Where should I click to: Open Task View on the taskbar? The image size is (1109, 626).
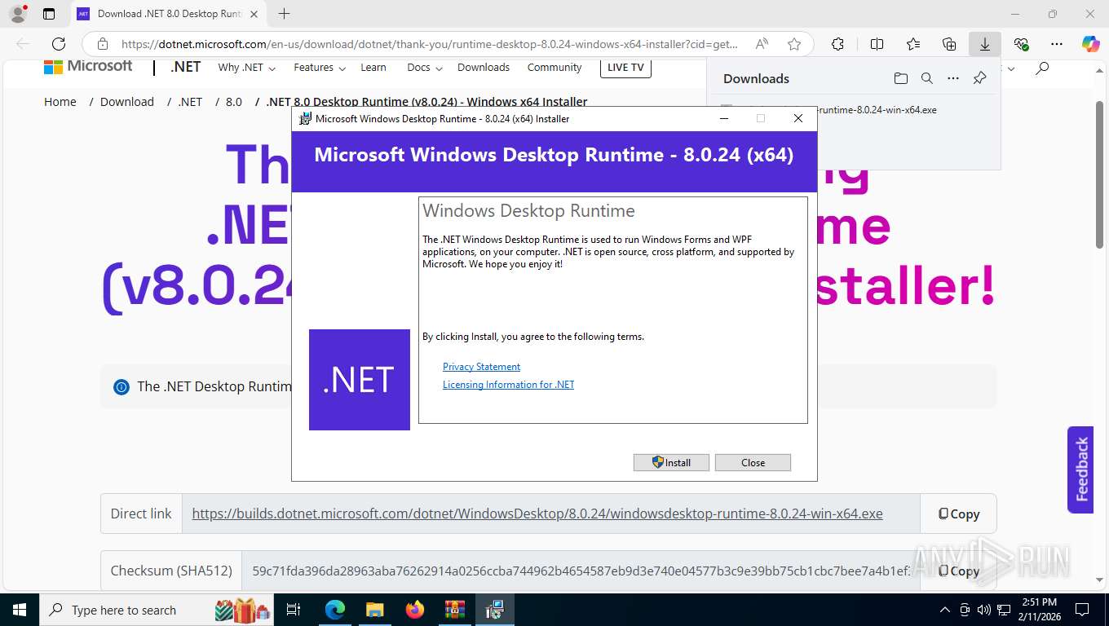coord(294,610)
